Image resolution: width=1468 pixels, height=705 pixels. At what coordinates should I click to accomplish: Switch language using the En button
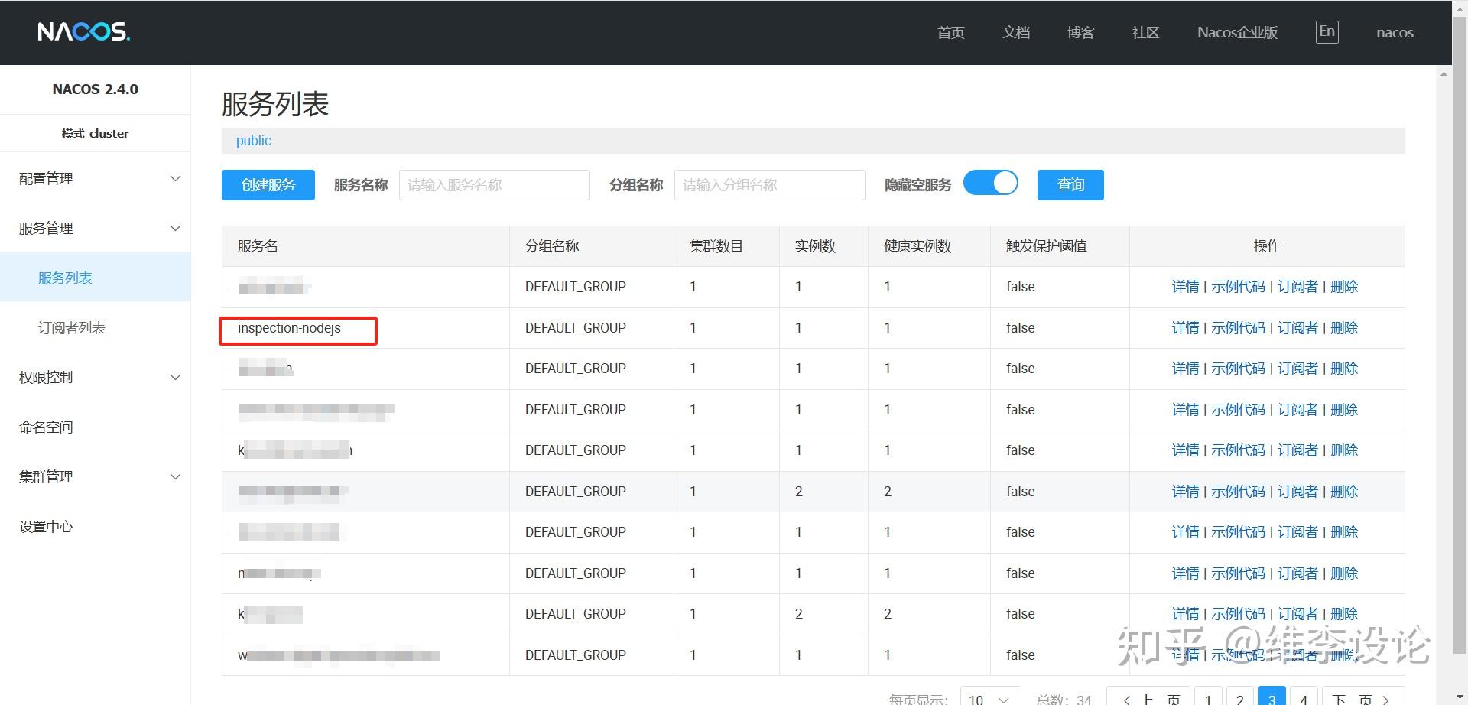[1327, 32]
